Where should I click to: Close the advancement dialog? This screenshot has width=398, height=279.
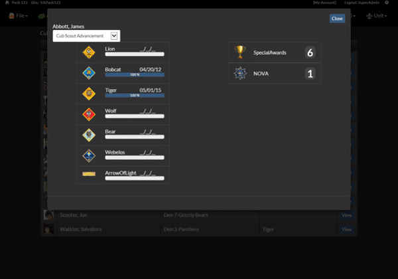click(x=337, y=19)
